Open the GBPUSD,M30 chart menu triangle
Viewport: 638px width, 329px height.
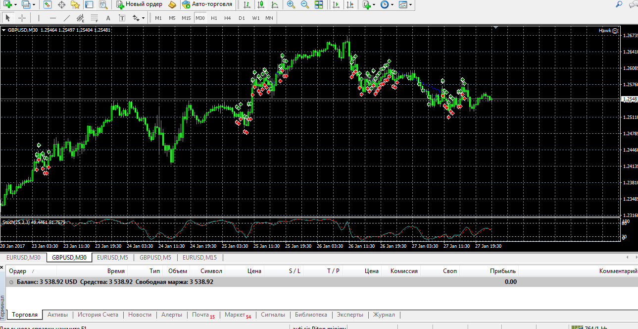click(4, 30)
